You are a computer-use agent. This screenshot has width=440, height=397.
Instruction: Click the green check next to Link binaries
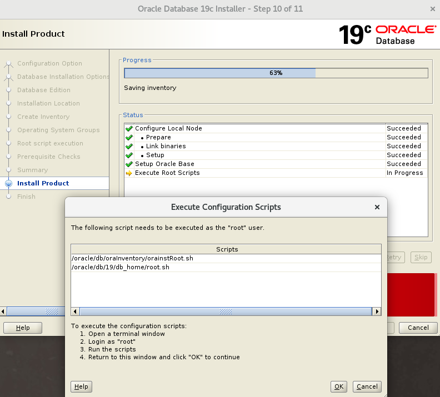click(x=129, y=147)
